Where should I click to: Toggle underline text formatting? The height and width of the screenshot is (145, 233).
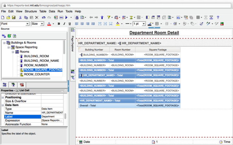point(69,24)
